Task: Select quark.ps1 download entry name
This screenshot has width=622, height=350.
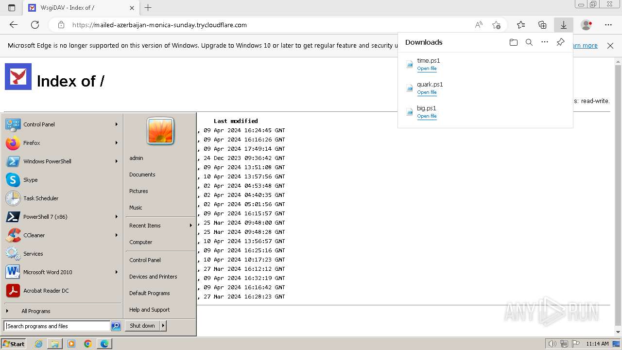Action: (430, 85)
